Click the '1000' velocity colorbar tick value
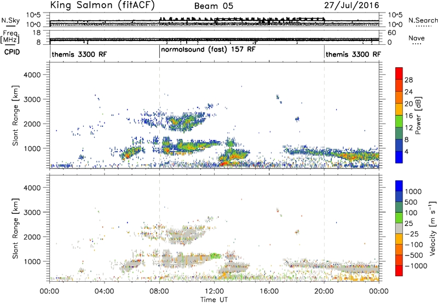Viewport: 438px width, 303px height. point(413,191)
